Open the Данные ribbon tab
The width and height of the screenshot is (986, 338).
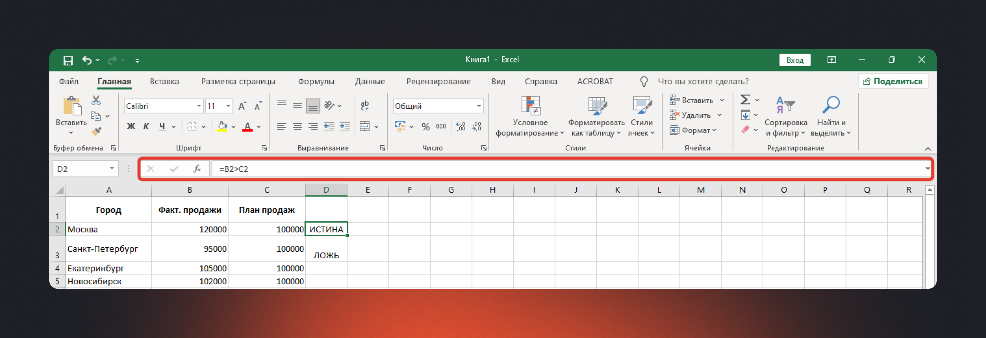click(x=370, y=81)
